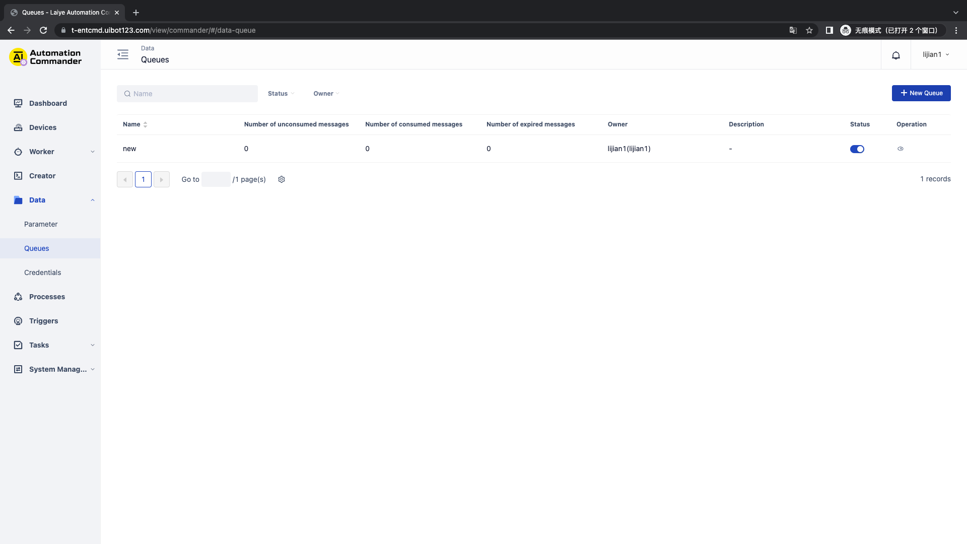Click the queue name 'new' in the table
This screenshot has width=967, height=544.
129,149
